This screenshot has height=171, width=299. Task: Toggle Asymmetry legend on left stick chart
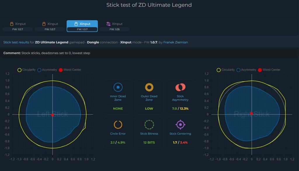pyautogui.click(x=47, y=70)
